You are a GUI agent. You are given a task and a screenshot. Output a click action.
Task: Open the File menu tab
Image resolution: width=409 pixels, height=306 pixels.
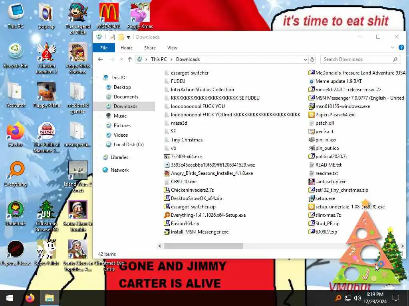point(104,48)
